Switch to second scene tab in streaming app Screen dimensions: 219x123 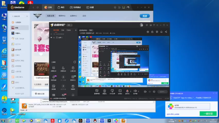coord(63,30)
